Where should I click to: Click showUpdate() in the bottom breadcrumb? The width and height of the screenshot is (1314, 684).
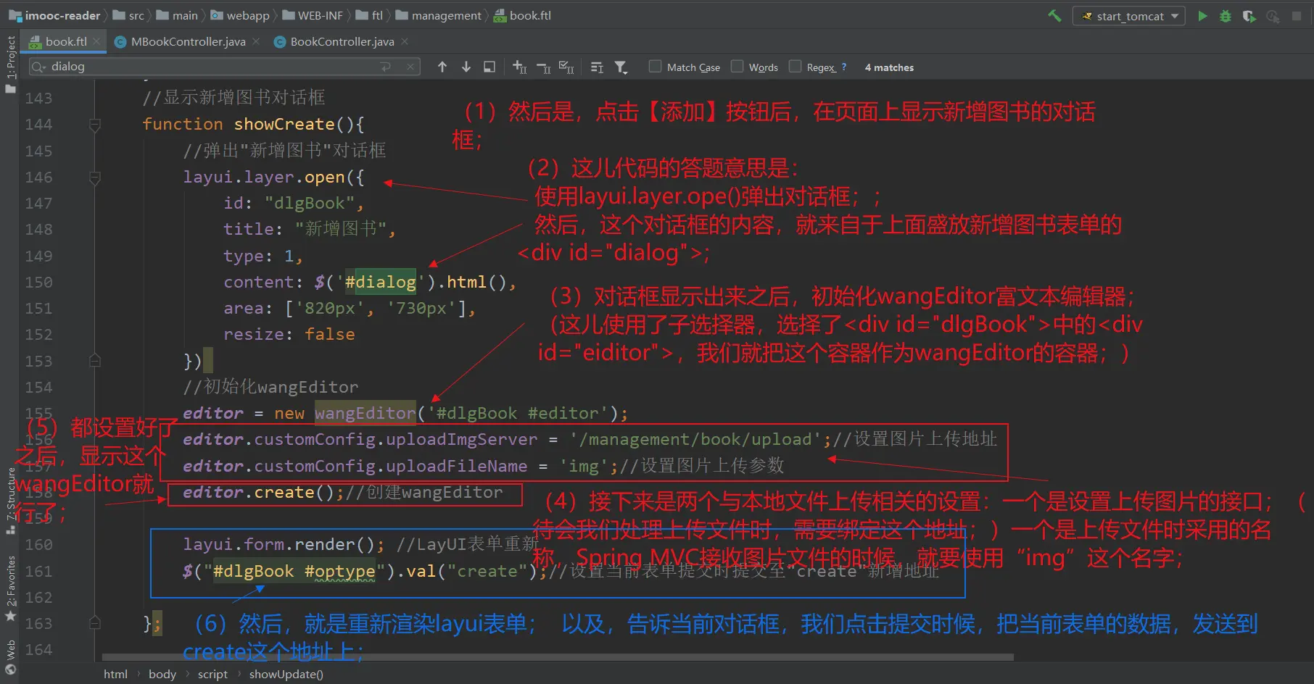point(286,674)
